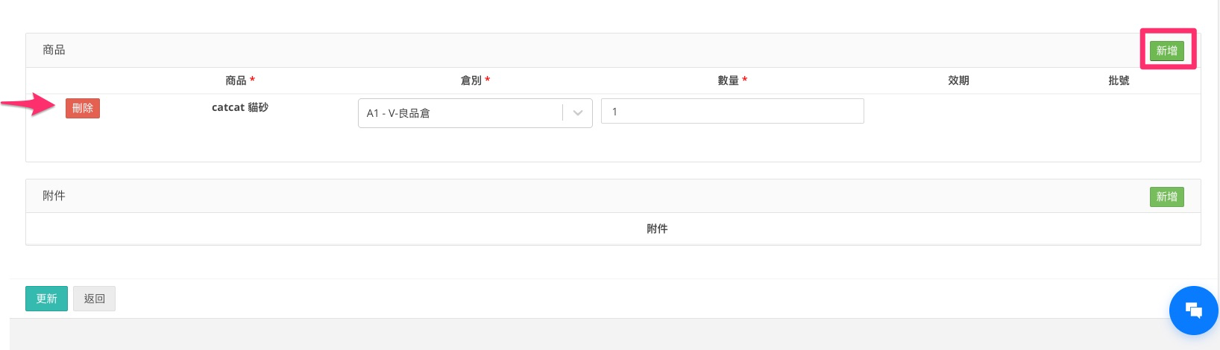
Task: Click the 附件 panel title
Action: click(x=54, y=196)
